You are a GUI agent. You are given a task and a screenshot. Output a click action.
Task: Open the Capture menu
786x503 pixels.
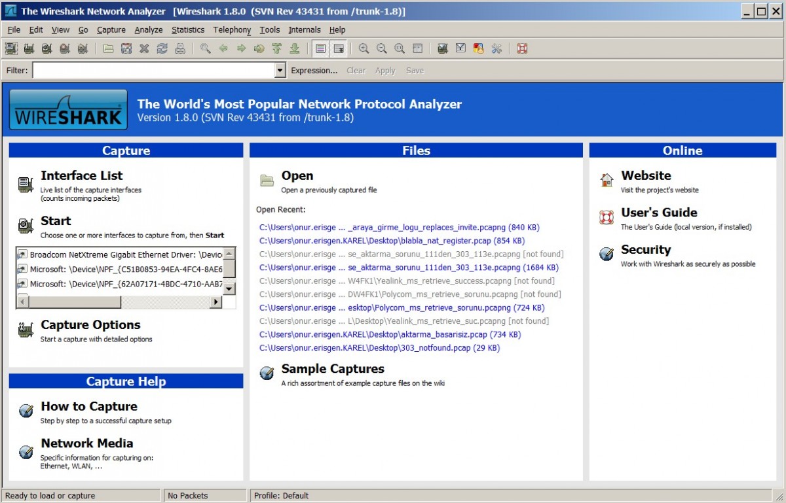(111, 29)
